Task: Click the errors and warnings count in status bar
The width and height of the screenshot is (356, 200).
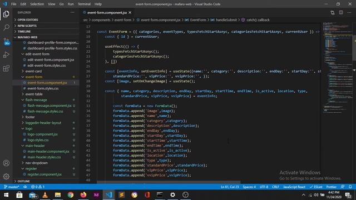Action: point(38,187)
